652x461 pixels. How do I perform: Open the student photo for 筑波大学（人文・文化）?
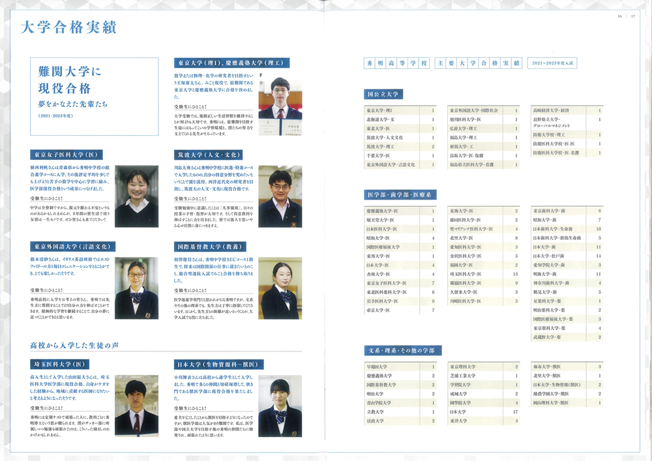pos(280,196)
